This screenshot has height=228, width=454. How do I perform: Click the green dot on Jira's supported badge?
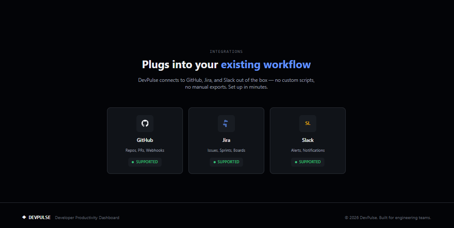click(x=214, y=162)
